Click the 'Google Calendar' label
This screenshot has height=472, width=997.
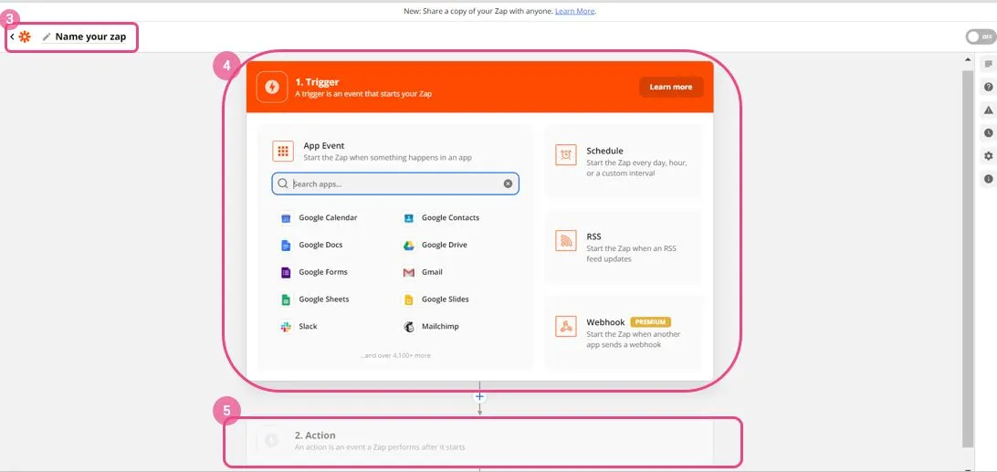click(328, 217)
